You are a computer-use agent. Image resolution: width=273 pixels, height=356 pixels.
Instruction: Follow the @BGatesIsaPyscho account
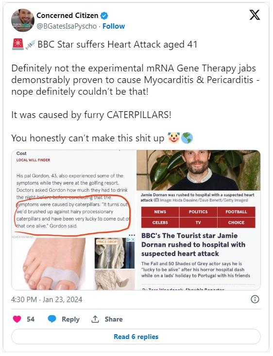(x=114, y=26)
